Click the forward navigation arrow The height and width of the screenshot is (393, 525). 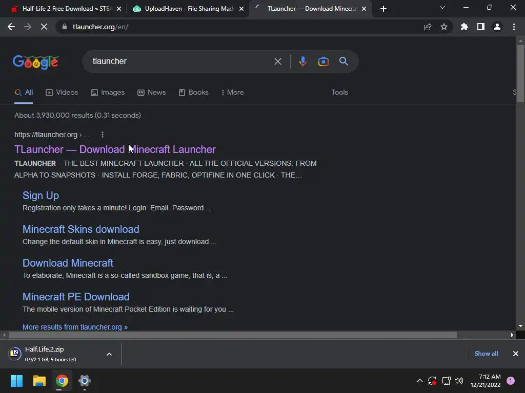[28, 27]
